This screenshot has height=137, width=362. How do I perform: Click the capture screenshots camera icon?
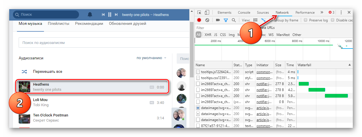[x=218, y=20]
